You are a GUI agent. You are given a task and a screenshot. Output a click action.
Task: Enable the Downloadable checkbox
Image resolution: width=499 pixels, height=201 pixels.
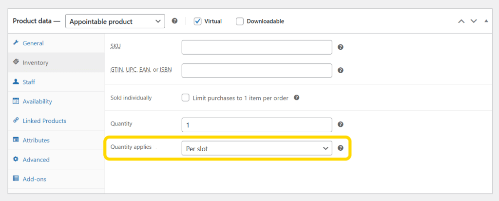(240, 21)
